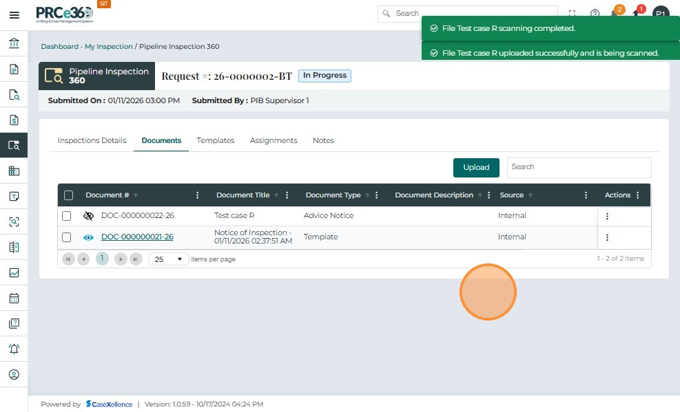Toggle eye visibility for DOC-000000021-26

88,237
